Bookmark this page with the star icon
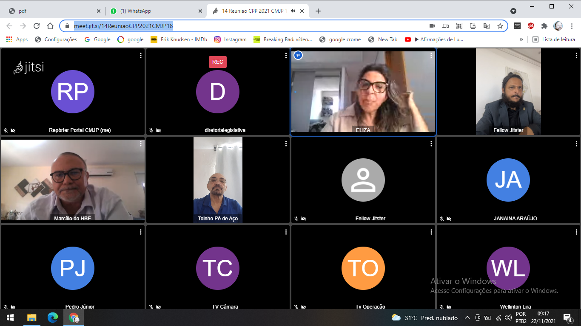 (x=500, y=26)
